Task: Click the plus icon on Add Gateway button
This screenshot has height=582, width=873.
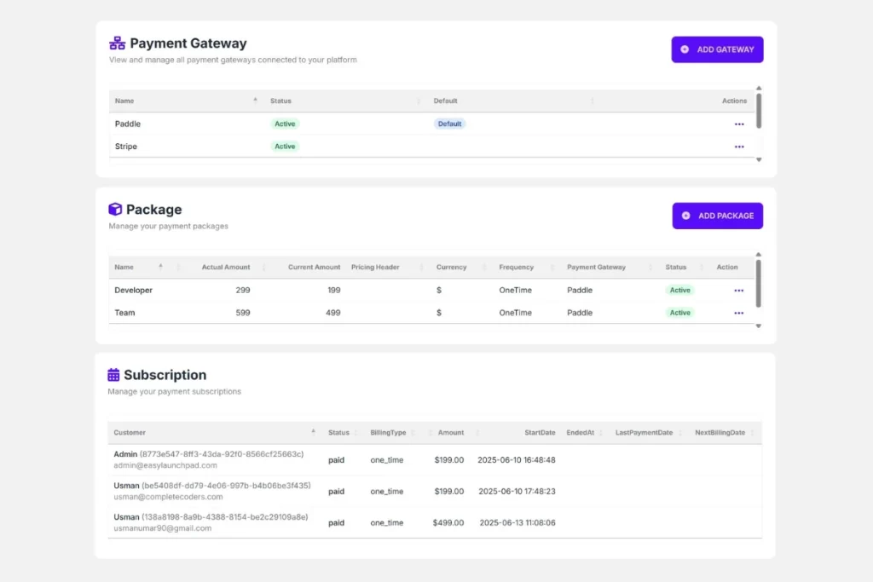Action: click(685, 49)
